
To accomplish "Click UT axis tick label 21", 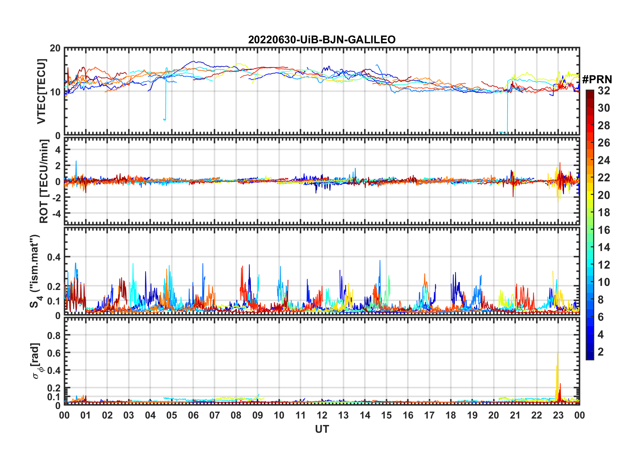I will [x=515, y=415].
